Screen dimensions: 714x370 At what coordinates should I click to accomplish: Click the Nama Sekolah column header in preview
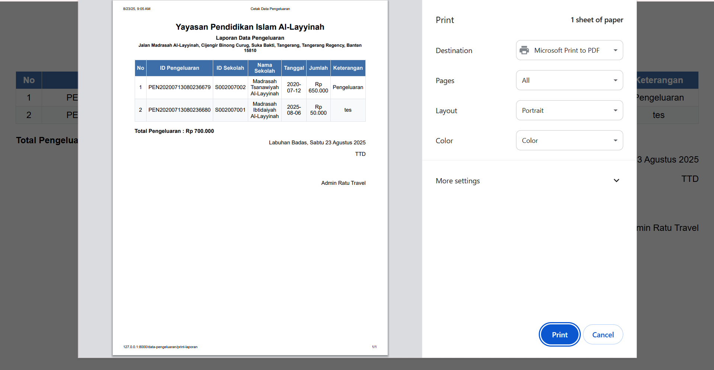point(265,68)
